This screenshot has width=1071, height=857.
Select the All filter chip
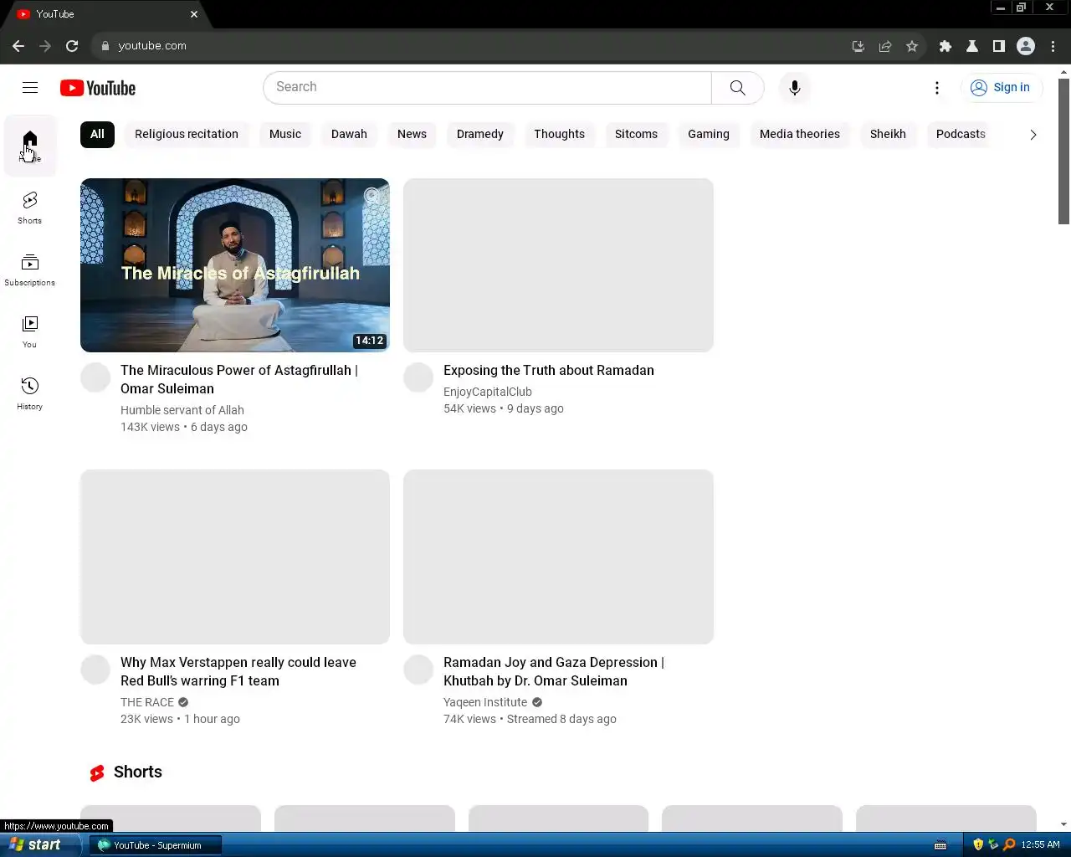[x=97, y=134]
